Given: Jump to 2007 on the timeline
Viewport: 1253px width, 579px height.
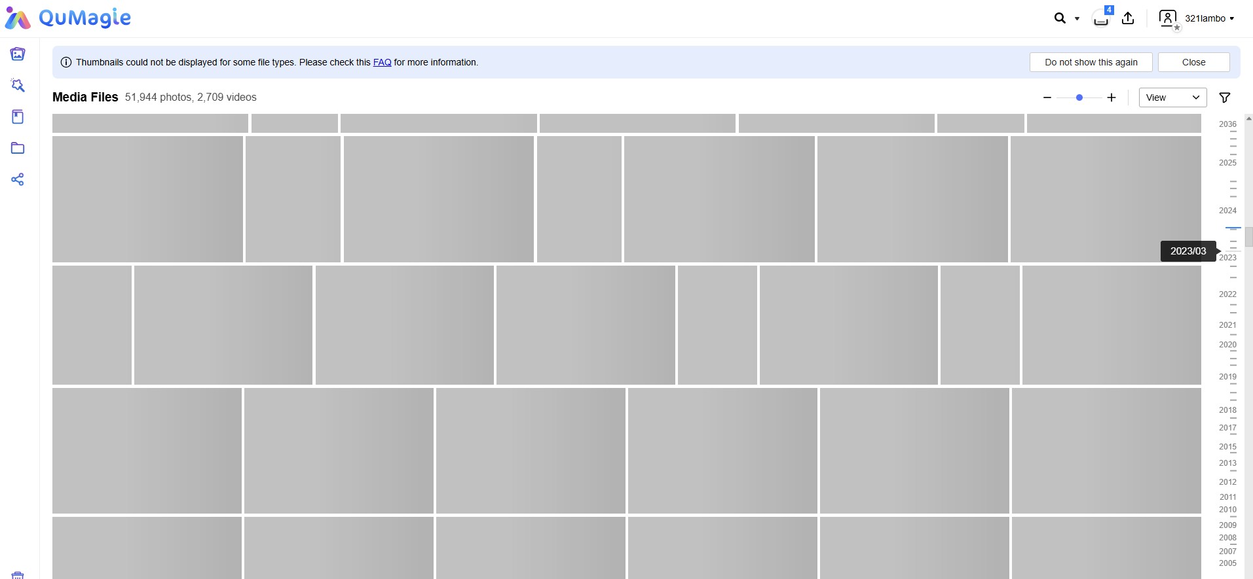Looking at the screenshot, I should point(1227,551).
